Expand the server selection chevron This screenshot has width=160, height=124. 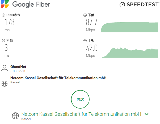click(146, 114)
